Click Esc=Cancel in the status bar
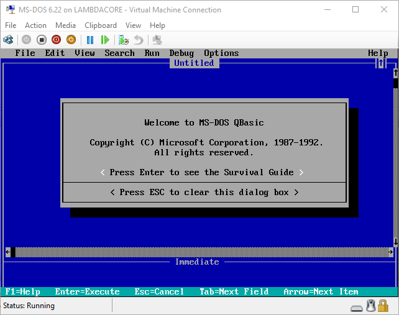The width and height of the screenshot is (399, 315). click(x=159, y=291)
